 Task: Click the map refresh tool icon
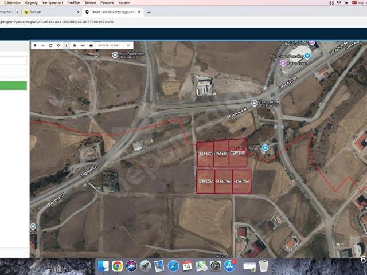click(51, 45)
